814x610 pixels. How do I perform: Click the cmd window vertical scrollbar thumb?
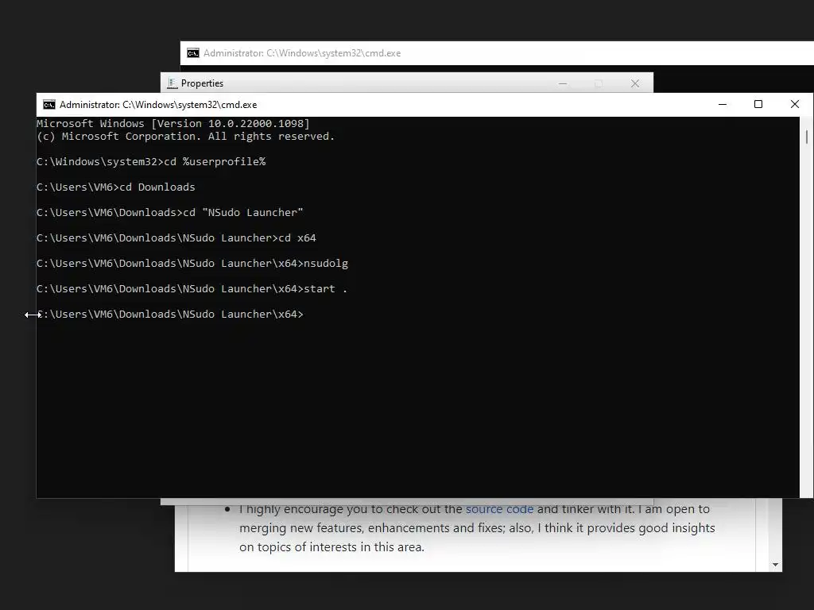[807, 137]
